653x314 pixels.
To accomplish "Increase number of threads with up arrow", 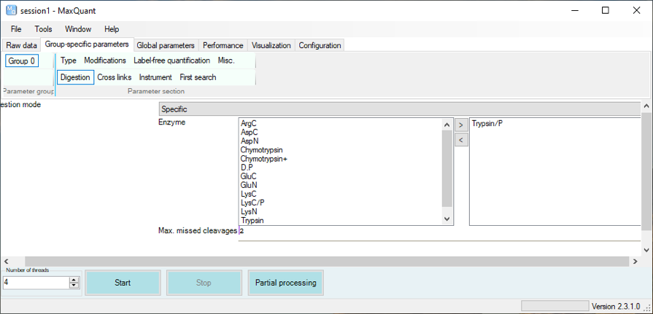I will (74, 279).
